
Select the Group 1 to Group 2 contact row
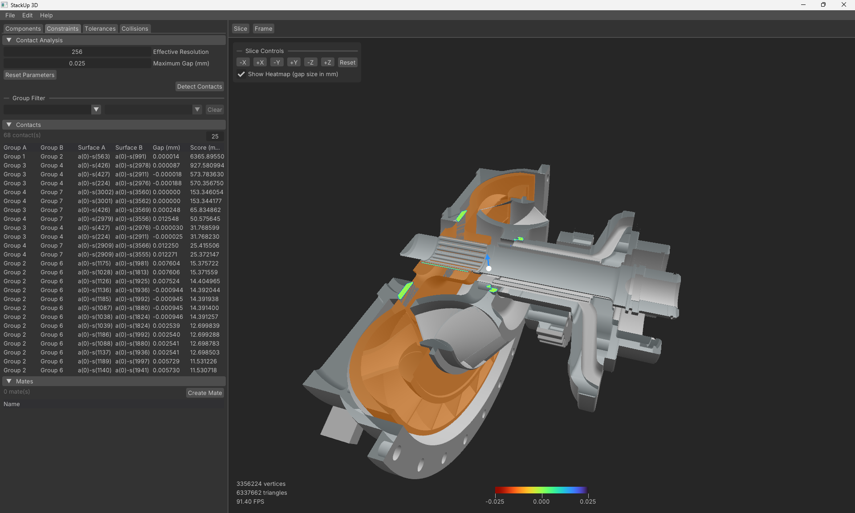[111, 156]
